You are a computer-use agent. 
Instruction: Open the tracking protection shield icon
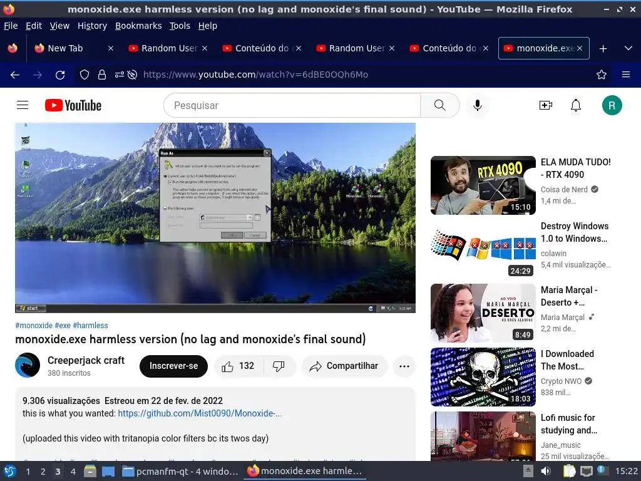click(85, 75)
